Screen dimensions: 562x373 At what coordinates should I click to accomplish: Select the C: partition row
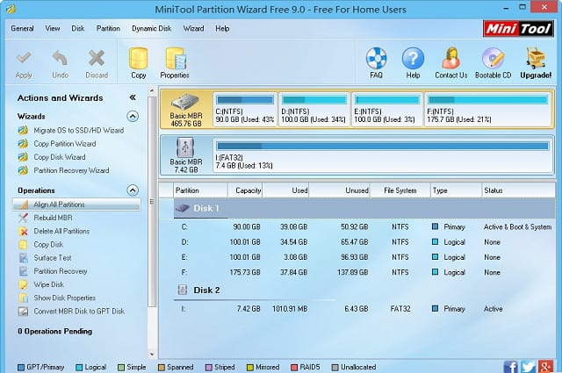(x=364, y=226)
